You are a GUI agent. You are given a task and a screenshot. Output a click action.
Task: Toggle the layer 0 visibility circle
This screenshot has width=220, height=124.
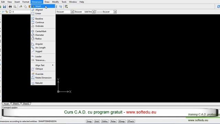coord(10,12)
